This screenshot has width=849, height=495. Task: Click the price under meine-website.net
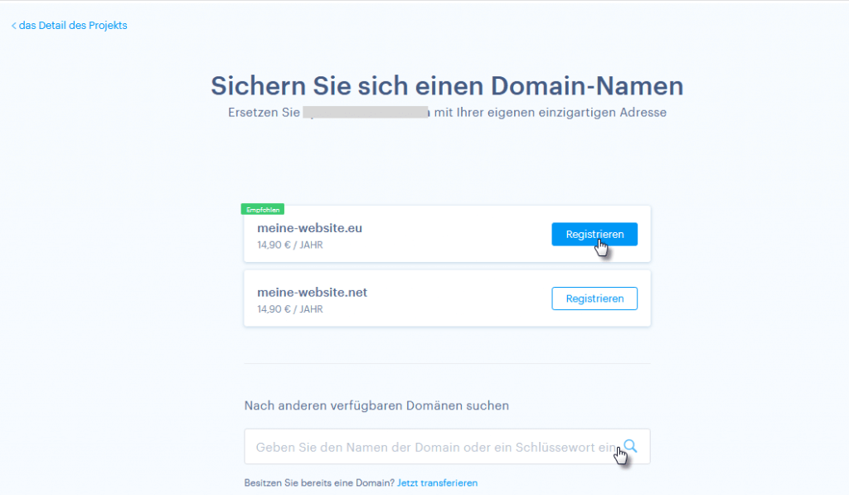pyautogui.click(x=289, y=309)
